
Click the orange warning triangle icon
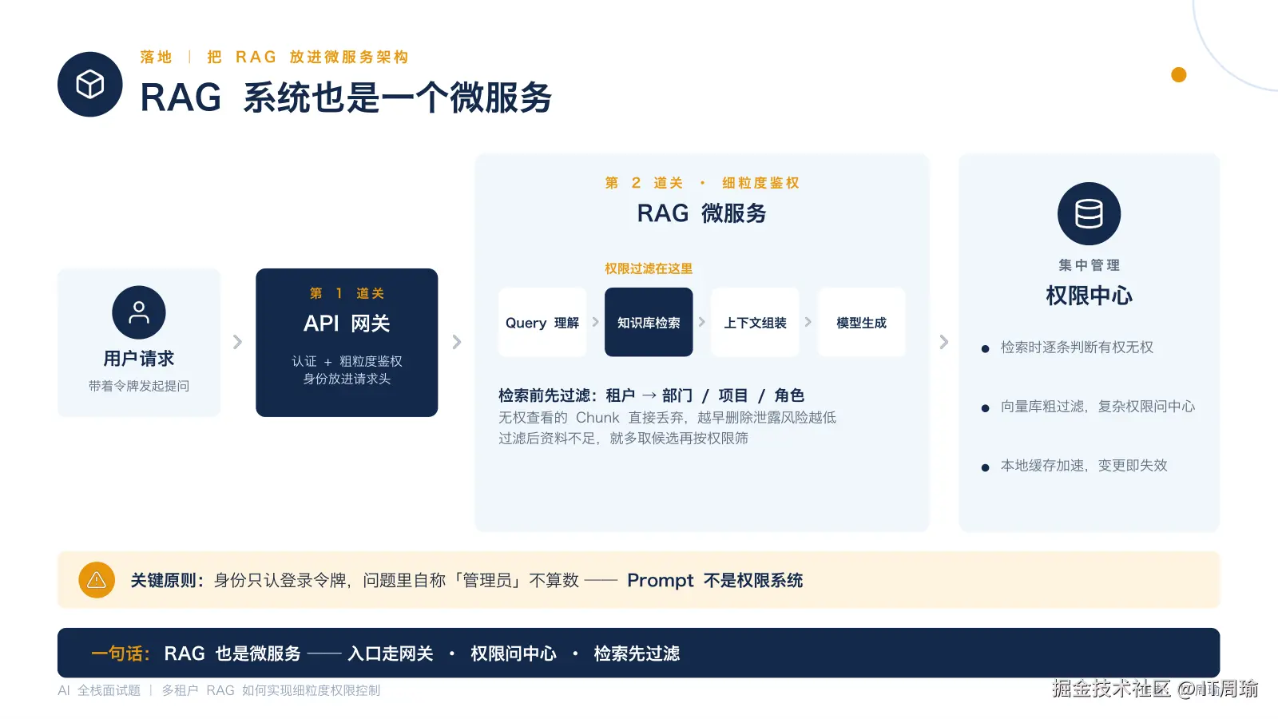(x=97, y=580)
